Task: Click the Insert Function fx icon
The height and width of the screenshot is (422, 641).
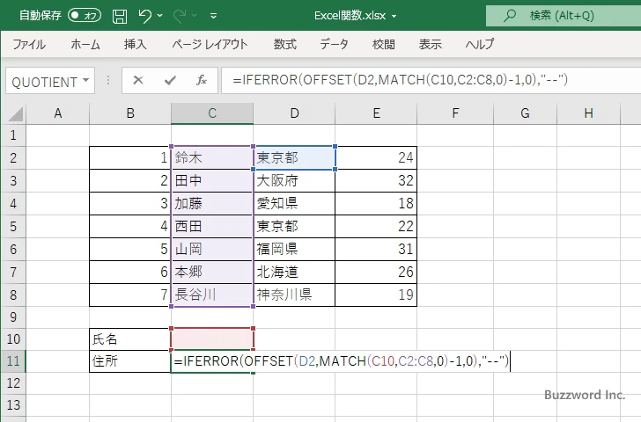Action: pos(202,80)
